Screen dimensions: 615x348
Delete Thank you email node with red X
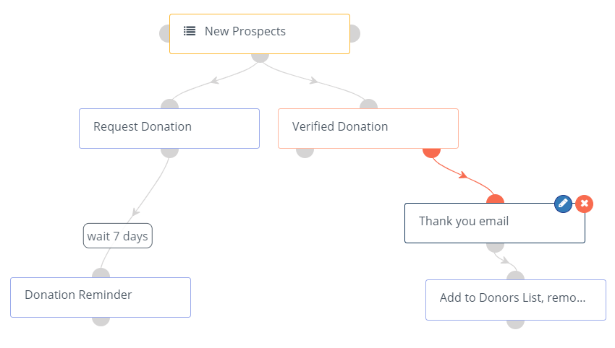585,204
